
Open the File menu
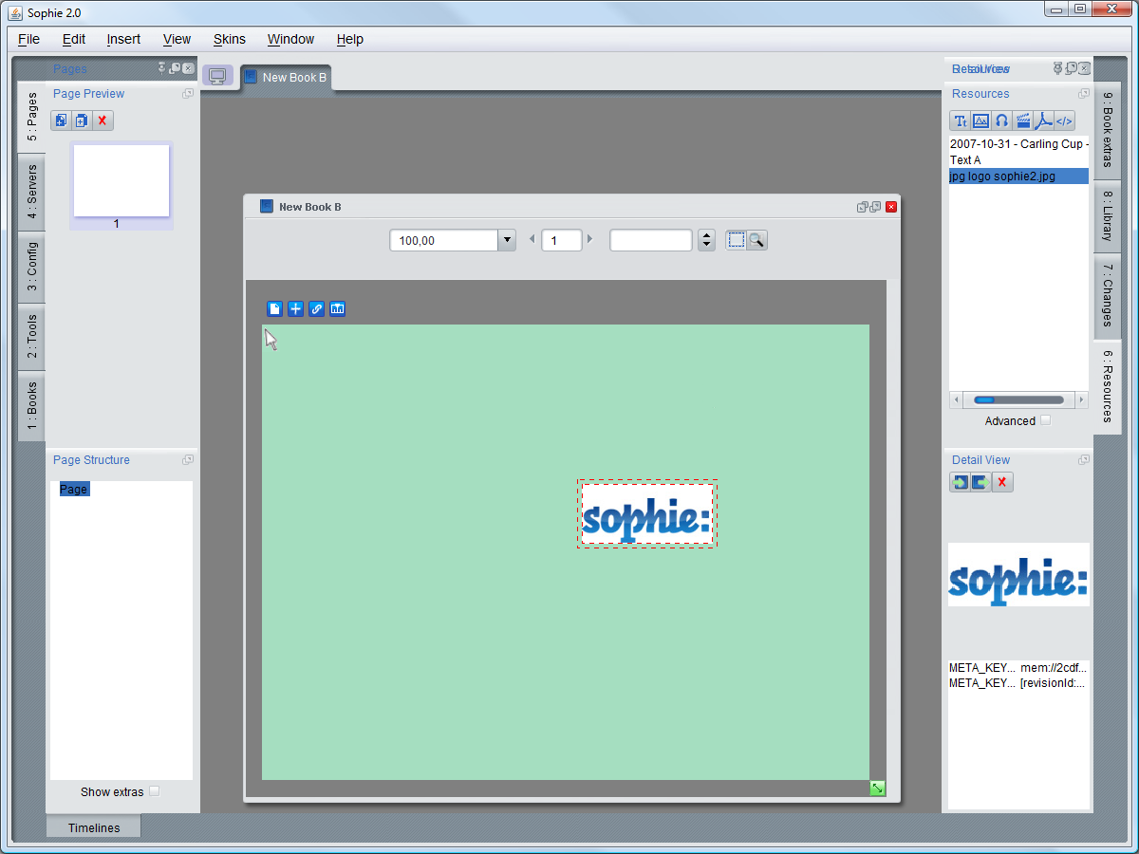point(28,39)
